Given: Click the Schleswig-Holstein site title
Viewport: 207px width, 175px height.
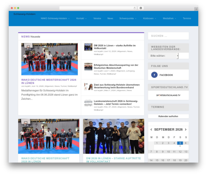Looking at the screenshot, I should click(x=24, y=14).
